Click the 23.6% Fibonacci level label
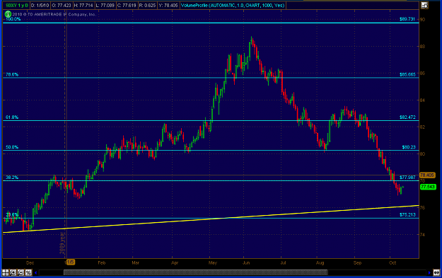The width and height of the screenshot is (442, 278). [x=12, y=214]
